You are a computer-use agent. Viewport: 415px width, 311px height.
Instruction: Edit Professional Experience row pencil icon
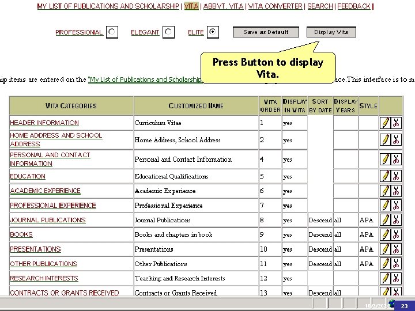(x=385, y=206)
